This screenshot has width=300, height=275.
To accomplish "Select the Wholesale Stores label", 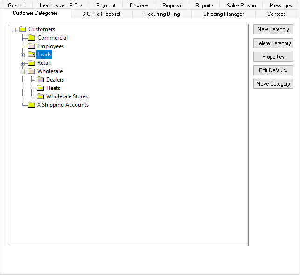I will click(x=67, y=96).
